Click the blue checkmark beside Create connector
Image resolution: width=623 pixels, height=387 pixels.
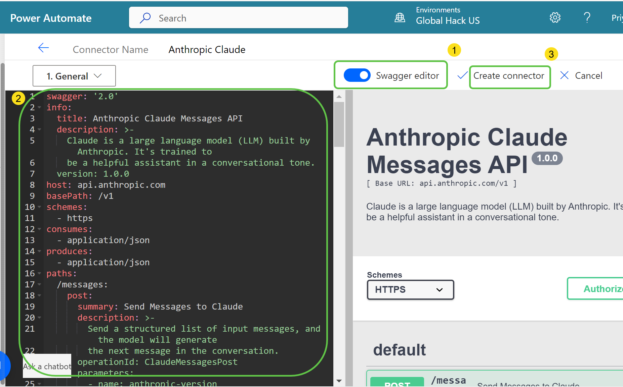[x=462, y=75]
